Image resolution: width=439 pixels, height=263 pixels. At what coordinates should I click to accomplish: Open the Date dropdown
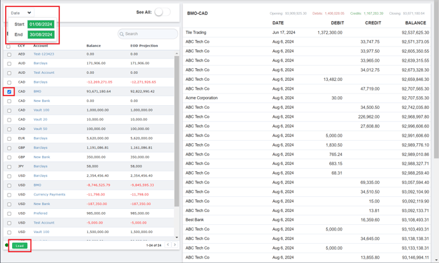point(20,13)
